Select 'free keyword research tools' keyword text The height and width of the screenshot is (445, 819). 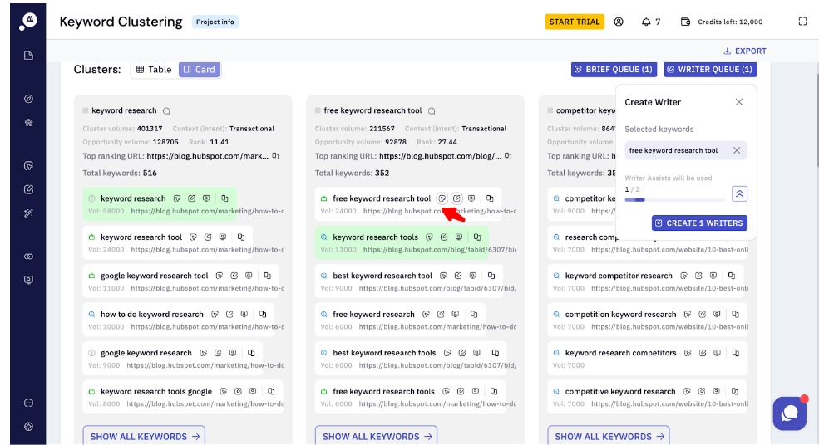click(x=383, y=391)
